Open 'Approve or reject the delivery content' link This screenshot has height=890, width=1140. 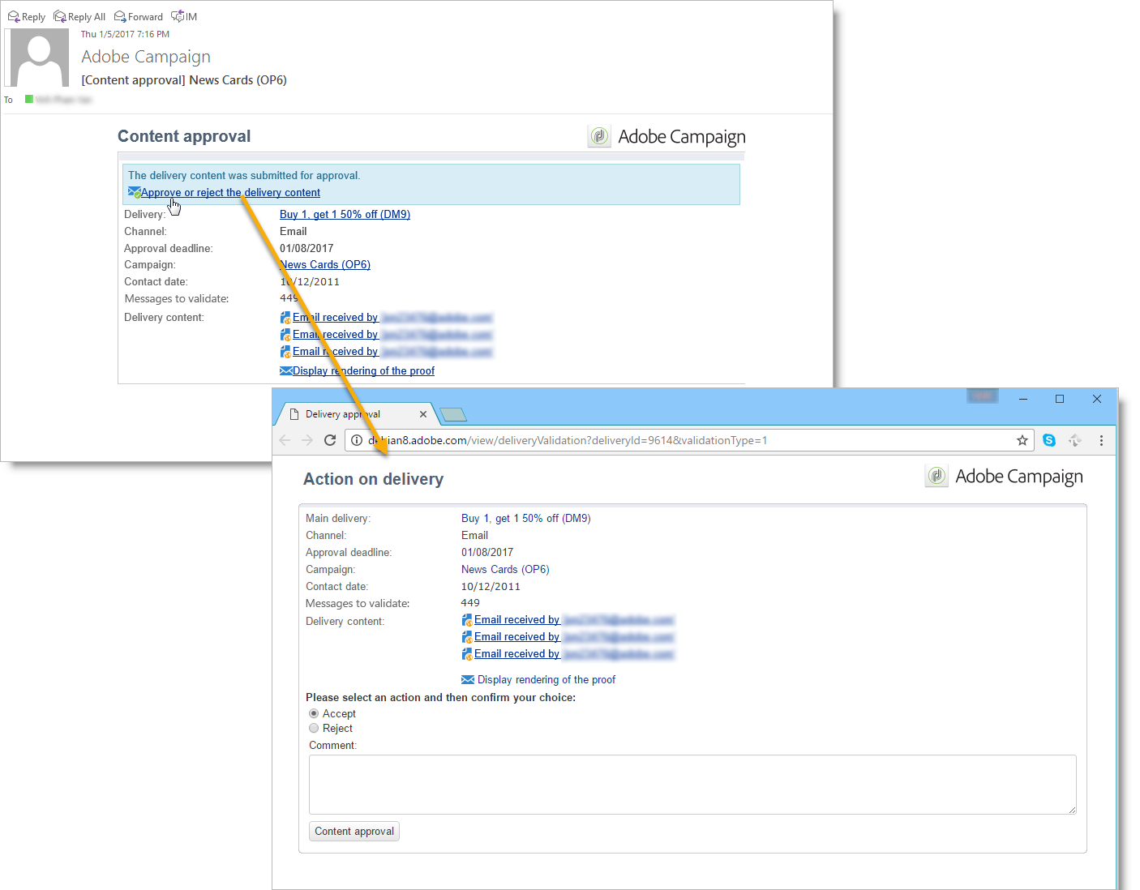click(x=231, y=193)
